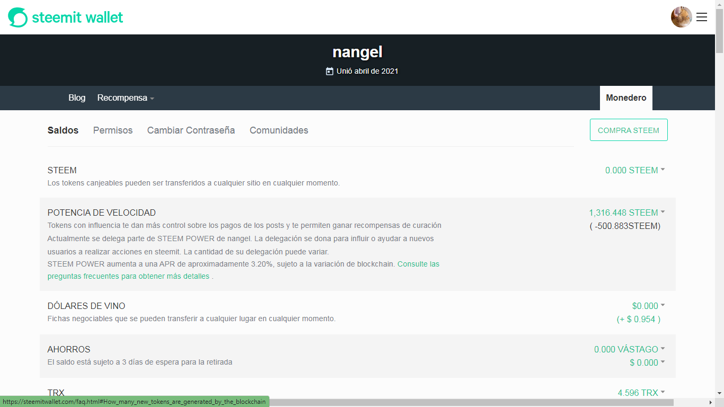
Task: Expand the 0.000 STEEM balance dropdown
Action: (635, 170)
